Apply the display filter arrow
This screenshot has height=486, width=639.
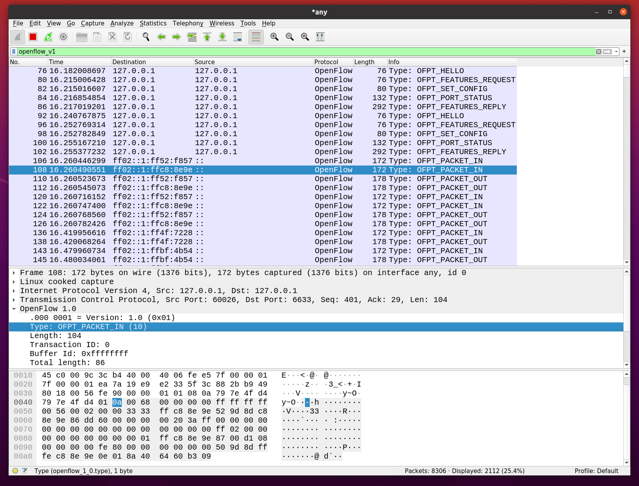607,52
